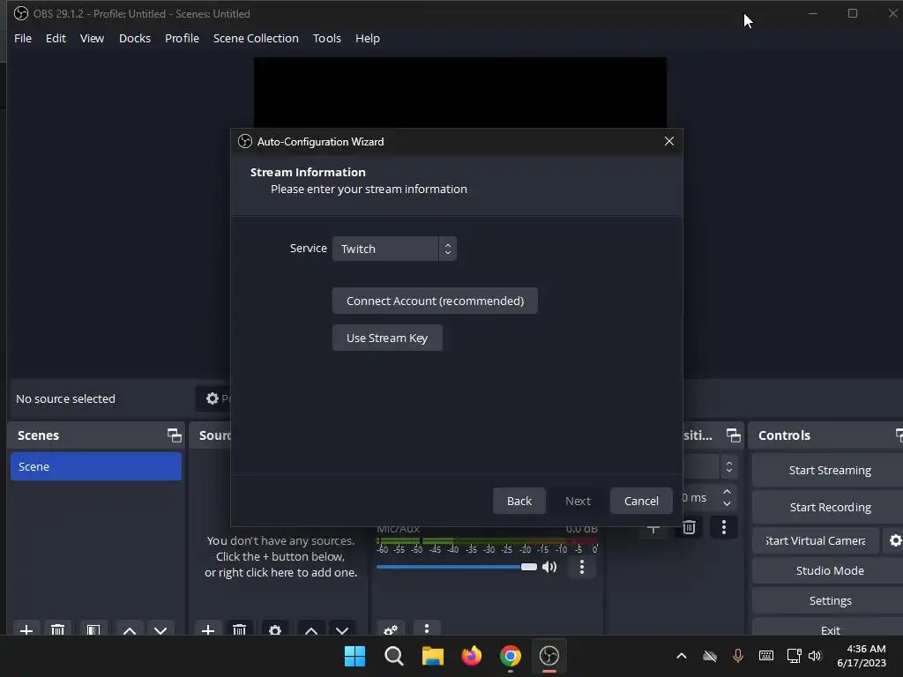The height and width of the screenshot is (677, 903).
Task: Pop out the Scenes dock icon
Action: tap(174, 435)
